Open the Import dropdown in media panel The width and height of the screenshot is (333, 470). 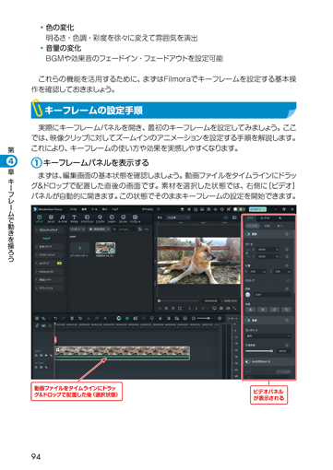pos(77,229)
